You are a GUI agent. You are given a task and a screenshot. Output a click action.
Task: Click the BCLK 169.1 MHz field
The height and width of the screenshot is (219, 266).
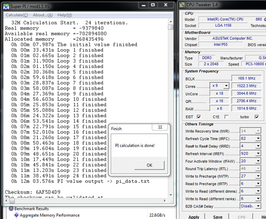coord(246,78)
